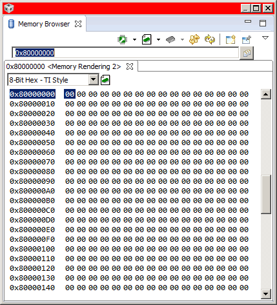
Task: Maximize the Memory Browser view panel
Action: tap(263, 23)
